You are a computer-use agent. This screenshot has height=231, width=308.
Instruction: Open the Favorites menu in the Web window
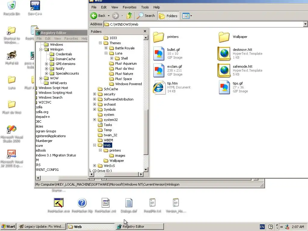tap(129, 7)
